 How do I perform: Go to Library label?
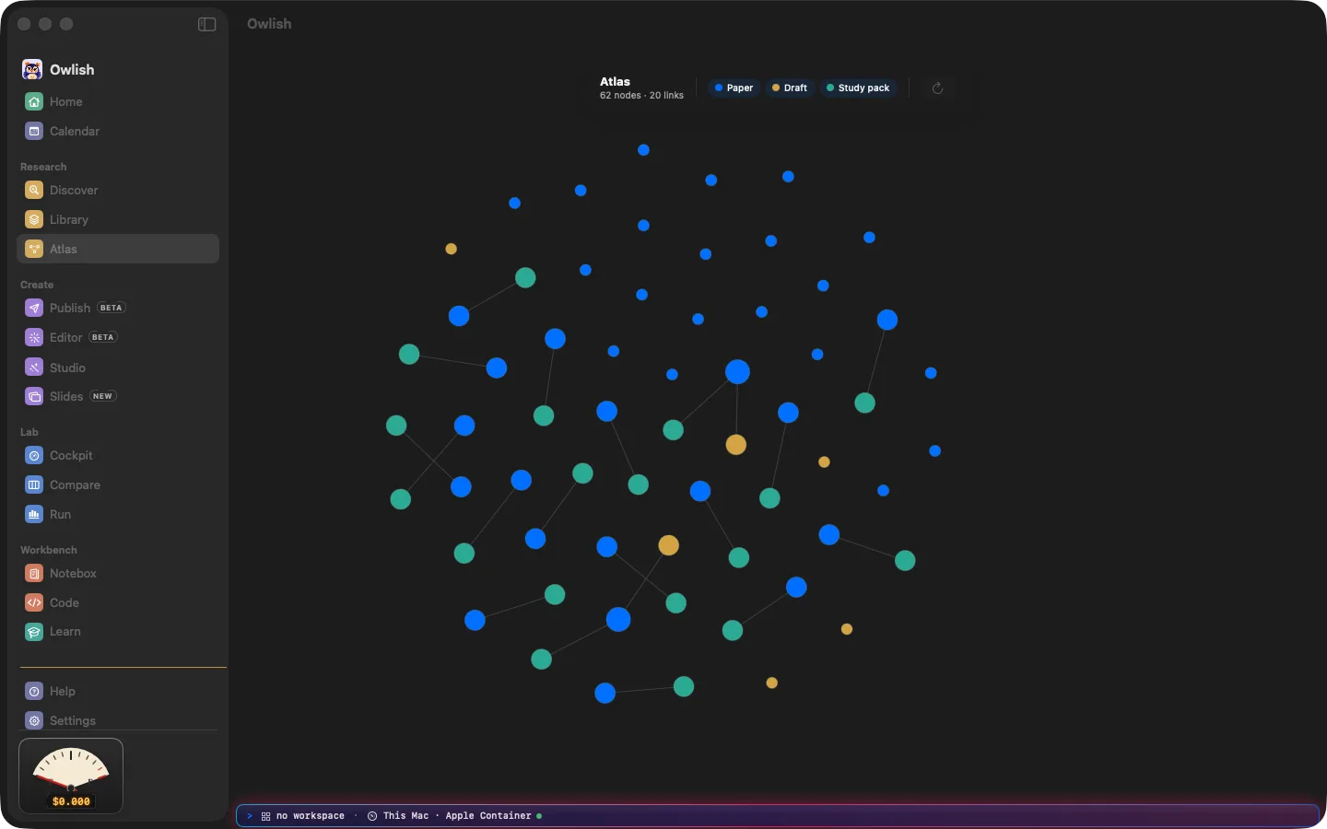point(69,219)
